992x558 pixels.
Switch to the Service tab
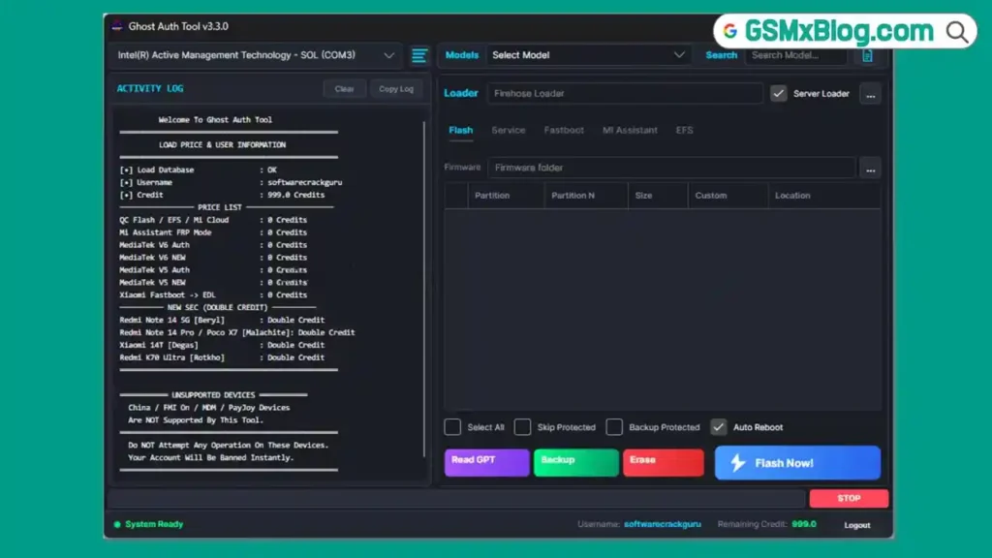point(509,131)
